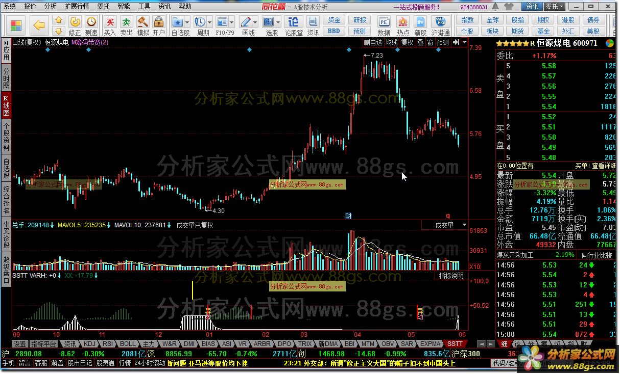This screenshot has width=620, height=374.
Task: Go back with the yellow left arrow
Action: (39, 24)
